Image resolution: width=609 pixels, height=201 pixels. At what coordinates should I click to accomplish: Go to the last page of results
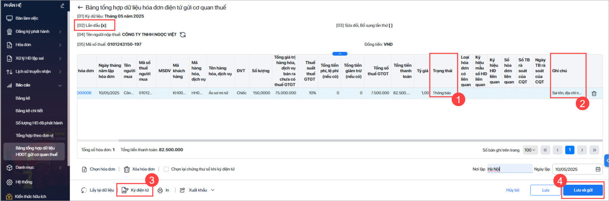(594, 150)
